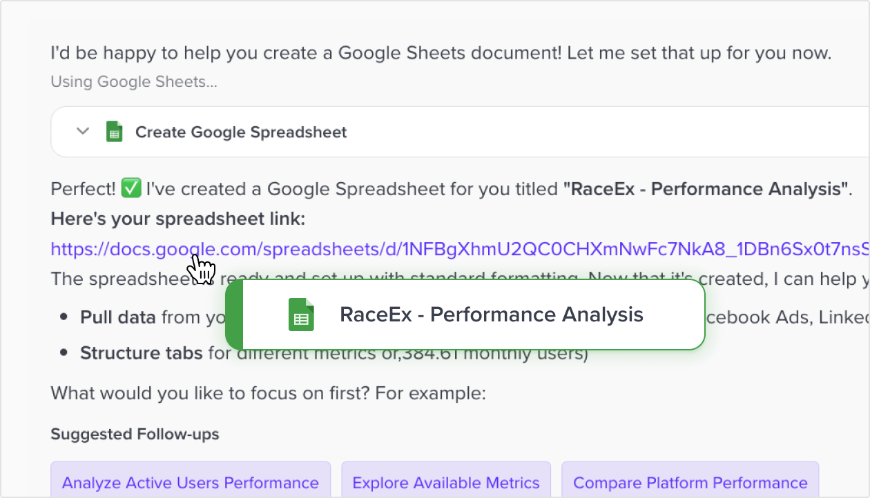The image size is (870, 498).
Task: Click the hand cursor hovering the link
Action: (x=202, y=264)
